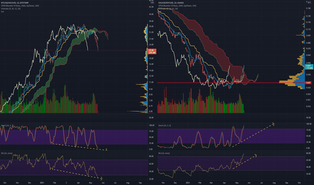The height and width of the screenshot is (185, 314).
Task: Click the BTCUSD/XAUUSD, 1D, BITSTAMP symbol title
Action: coord(15,3)
